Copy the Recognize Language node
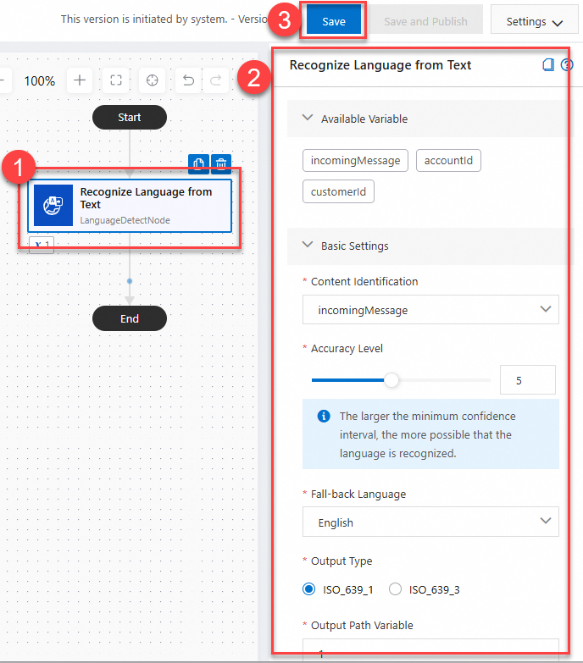Screen dimensions: 583x663 click(x=198, y=163)
